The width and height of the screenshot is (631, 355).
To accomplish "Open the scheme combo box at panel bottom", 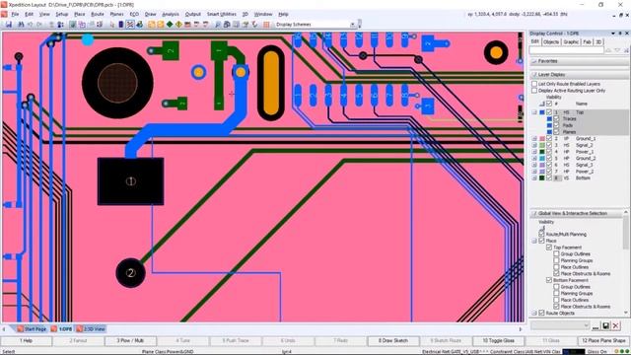I will pyautogui.click(x=560, y=325).
